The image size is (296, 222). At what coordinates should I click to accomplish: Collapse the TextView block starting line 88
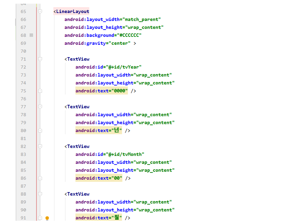point(40,194)
